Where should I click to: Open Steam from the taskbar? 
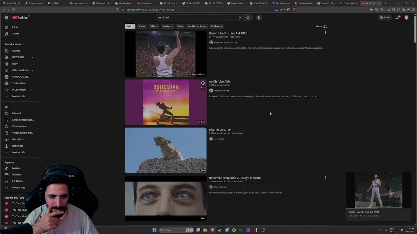coord(220,230)
